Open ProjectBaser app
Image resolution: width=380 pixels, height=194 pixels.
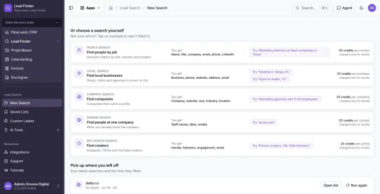click(x=32, y=50)
